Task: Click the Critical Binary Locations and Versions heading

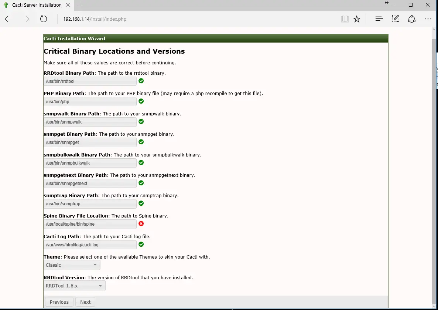Action: [x=114, y=51]
